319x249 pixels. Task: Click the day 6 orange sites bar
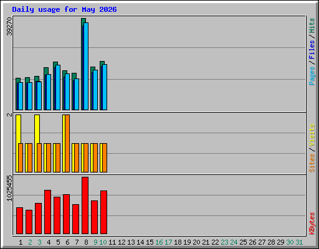point(67,143)
